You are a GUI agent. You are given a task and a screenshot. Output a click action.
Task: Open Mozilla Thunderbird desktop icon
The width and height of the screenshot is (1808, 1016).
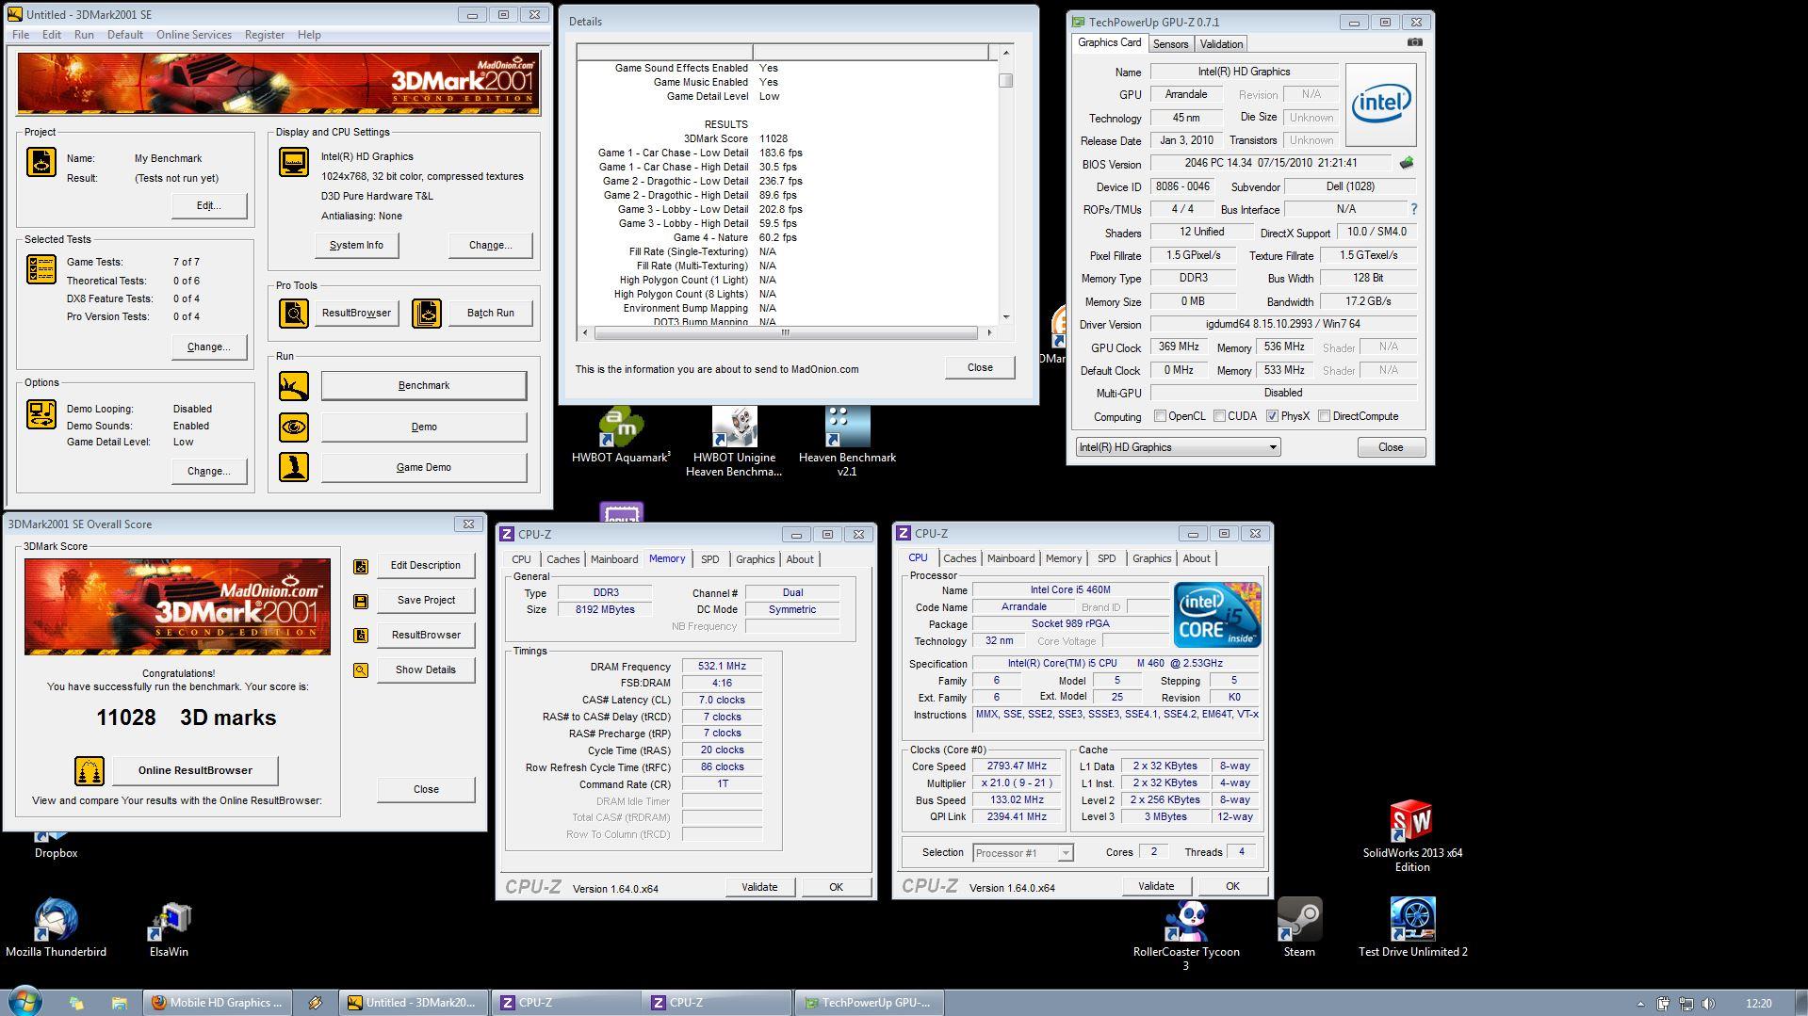56,927
